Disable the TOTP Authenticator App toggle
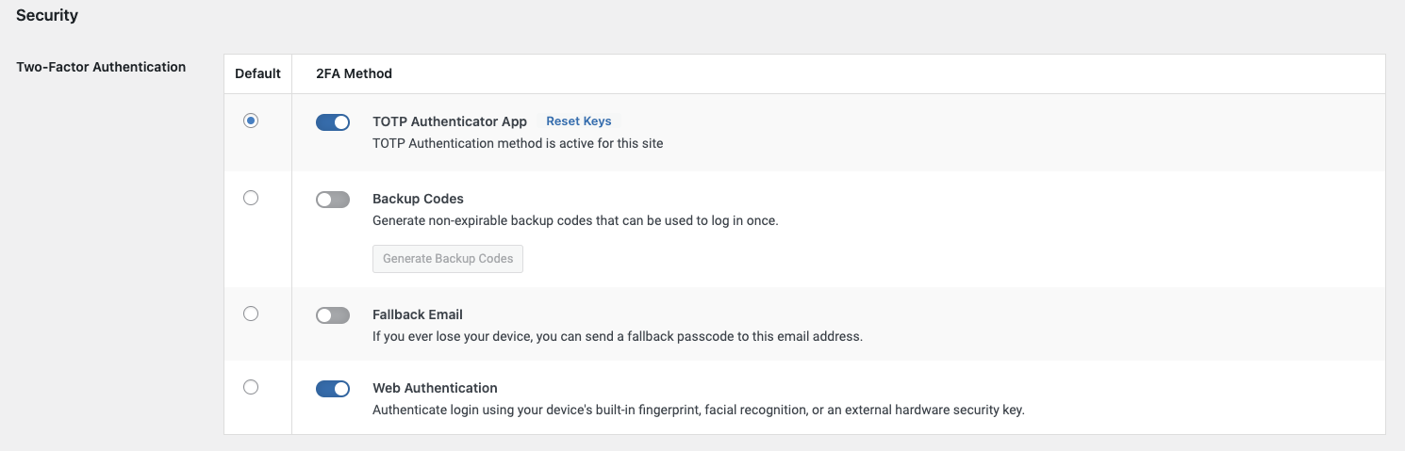 tap(333, 122)
